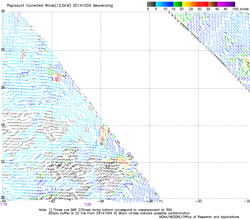Click the '35' label under the legend
Viewport: 250px width, 219px height.
208,9
